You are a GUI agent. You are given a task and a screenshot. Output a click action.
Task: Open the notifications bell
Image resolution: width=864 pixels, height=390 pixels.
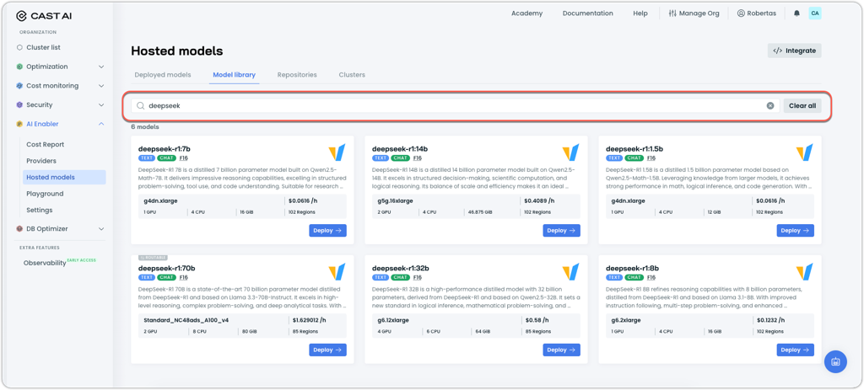[x=796, y=13]
